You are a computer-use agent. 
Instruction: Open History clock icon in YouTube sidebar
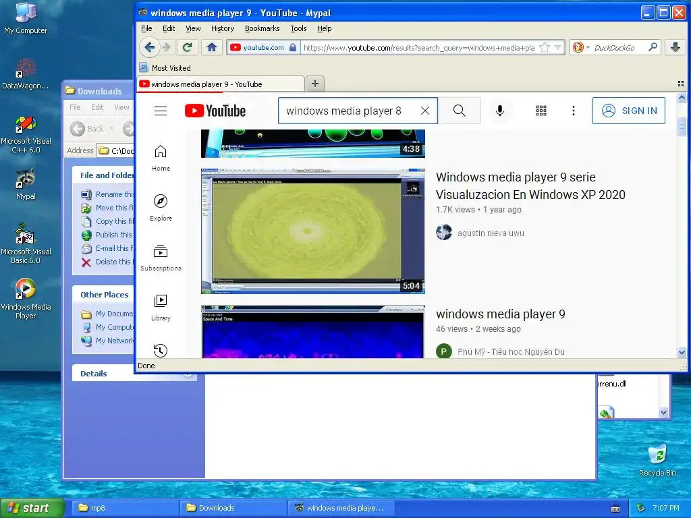coord(161,350)
